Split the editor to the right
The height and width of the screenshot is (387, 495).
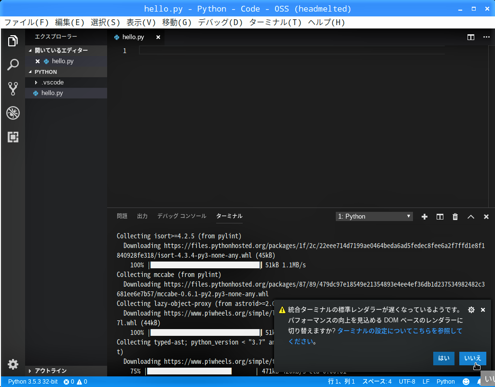471,37
